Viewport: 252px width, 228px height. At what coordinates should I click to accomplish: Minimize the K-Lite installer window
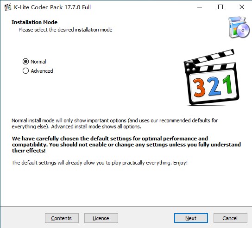pos(200,7)
